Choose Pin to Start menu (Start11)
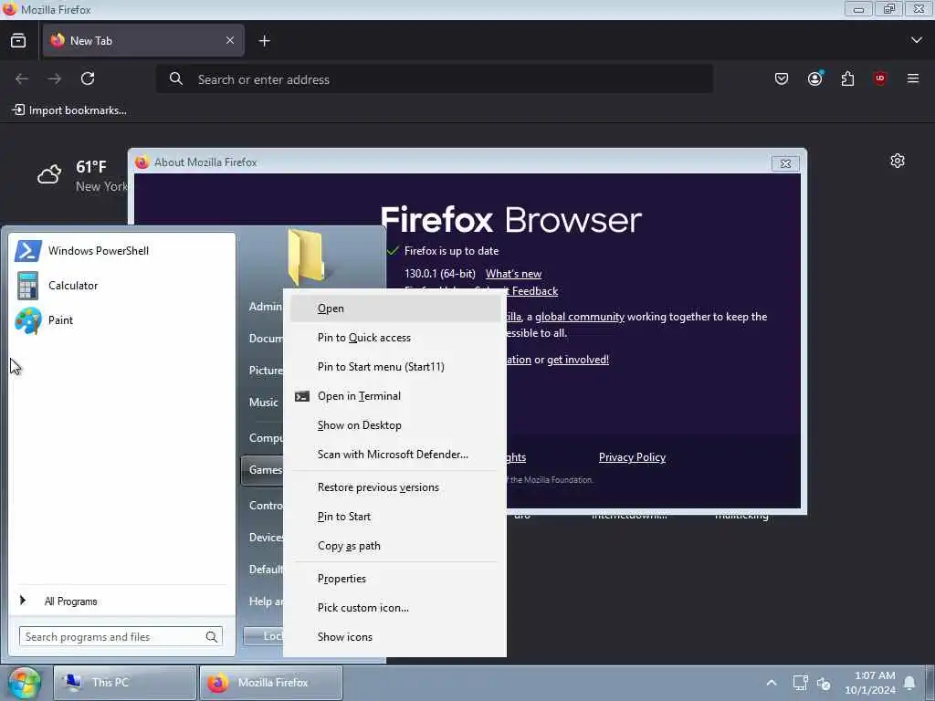The height and width of the screenshot is (701, 935). coord(395,367)
